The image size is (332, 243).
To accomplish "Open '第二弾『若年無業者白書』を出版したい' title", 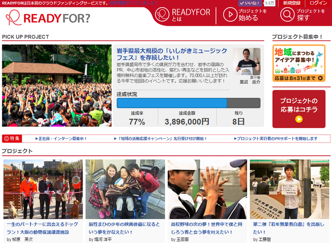I will pos(289,228).
